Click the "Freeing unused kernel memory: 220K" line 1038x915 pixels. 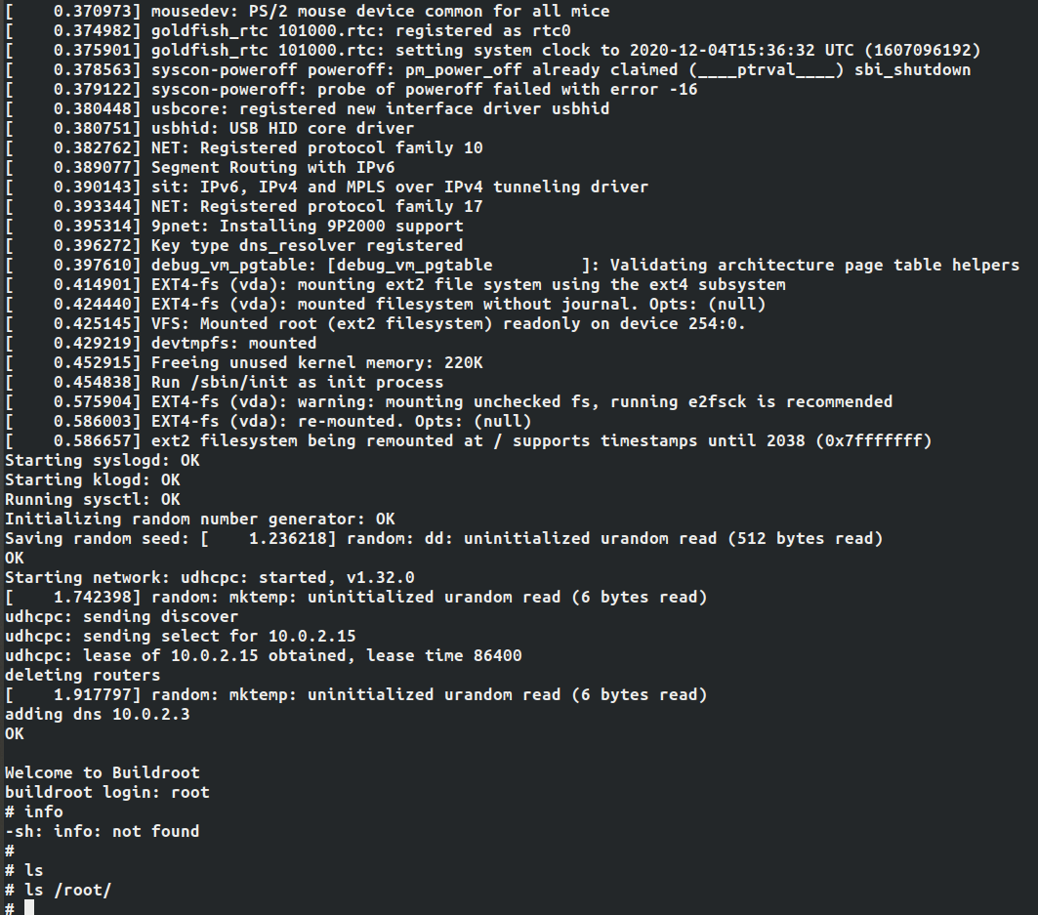point(316,362)
